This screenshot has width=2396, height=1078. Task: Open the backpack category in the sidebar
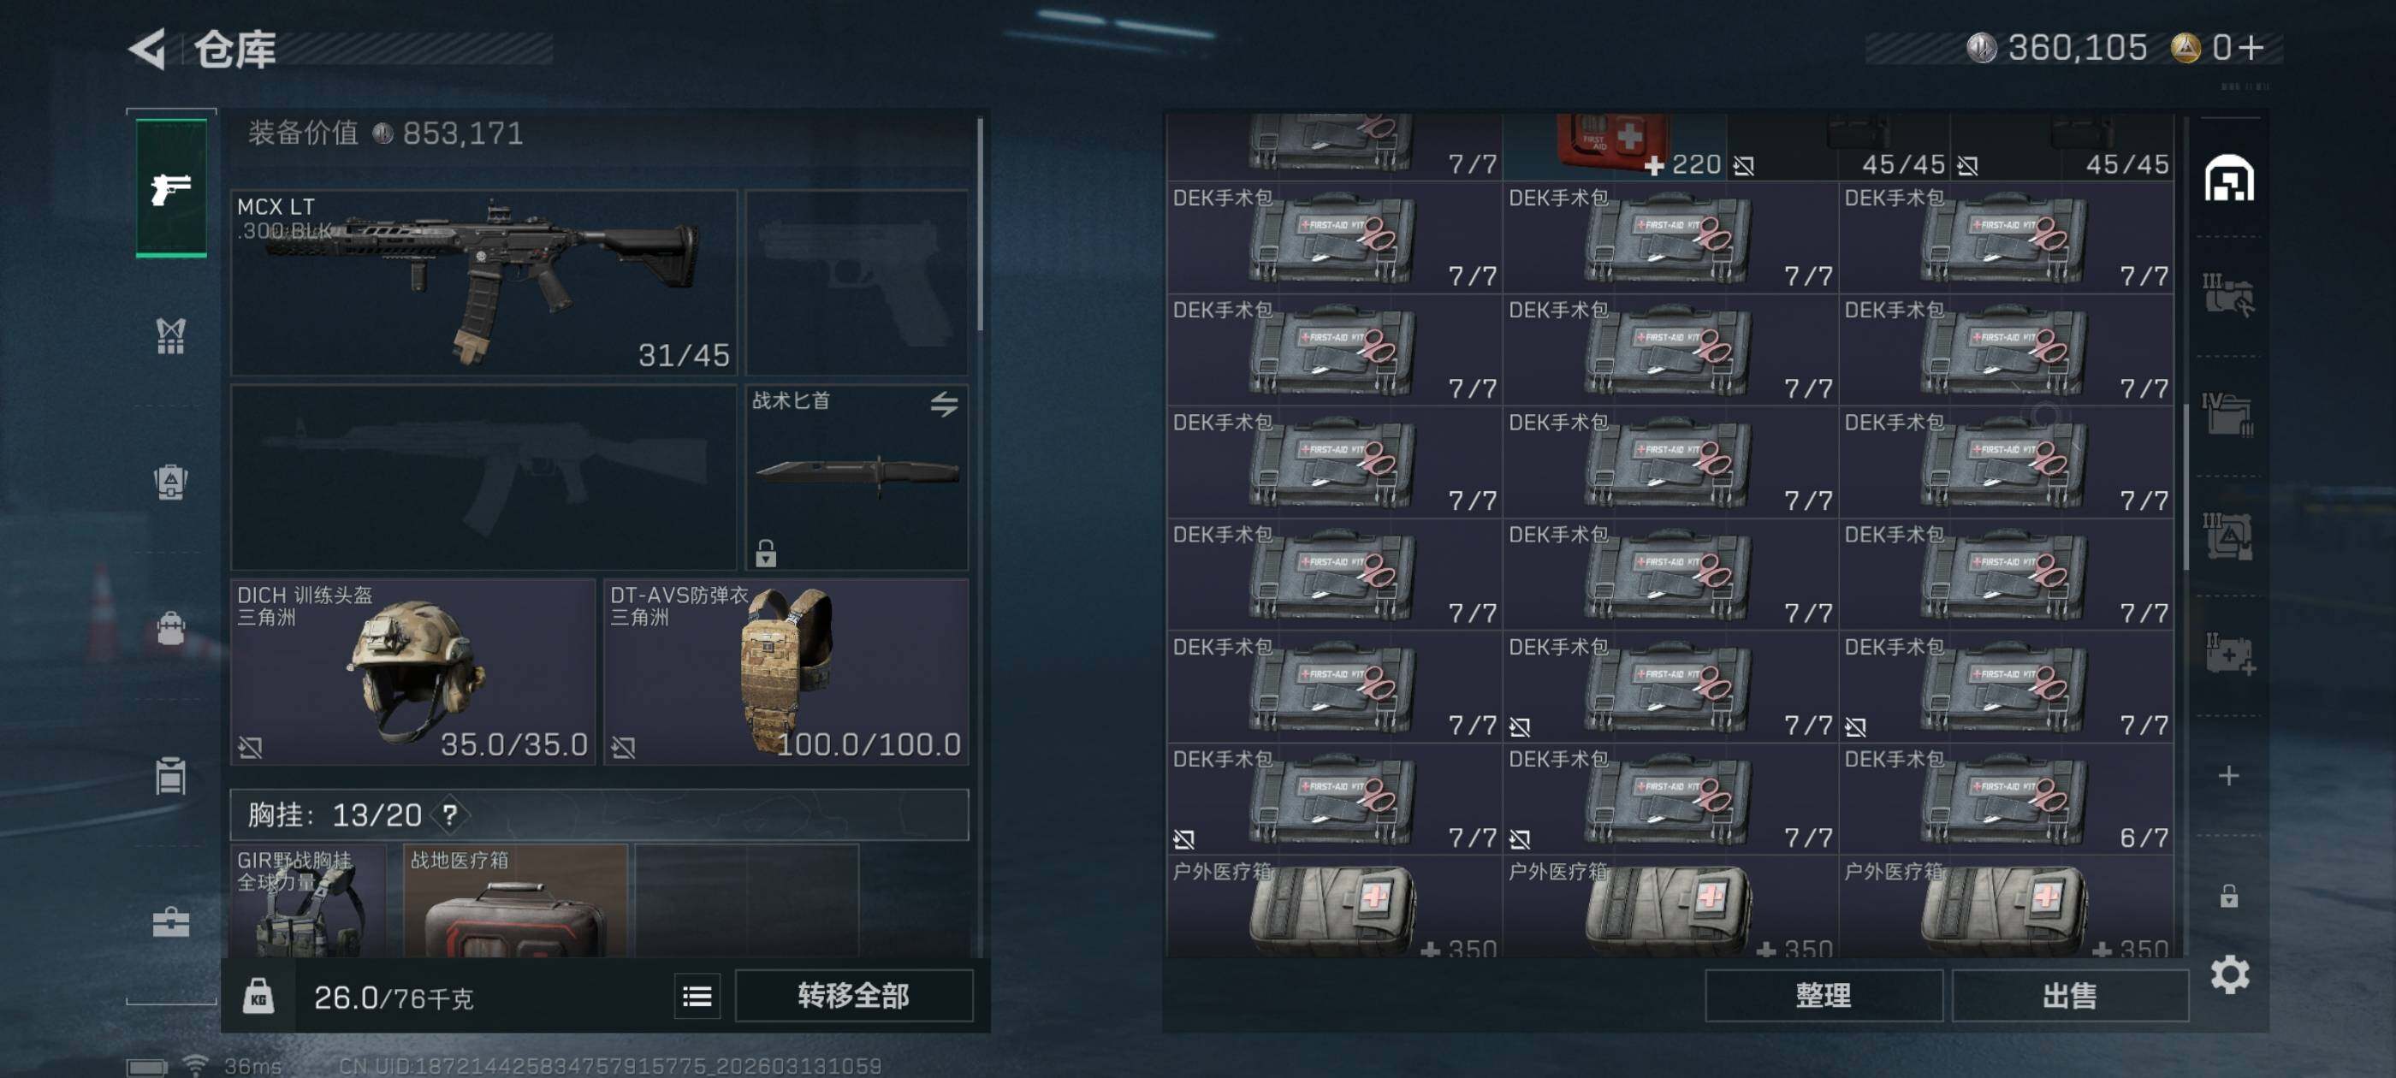(x=171, y=629)
